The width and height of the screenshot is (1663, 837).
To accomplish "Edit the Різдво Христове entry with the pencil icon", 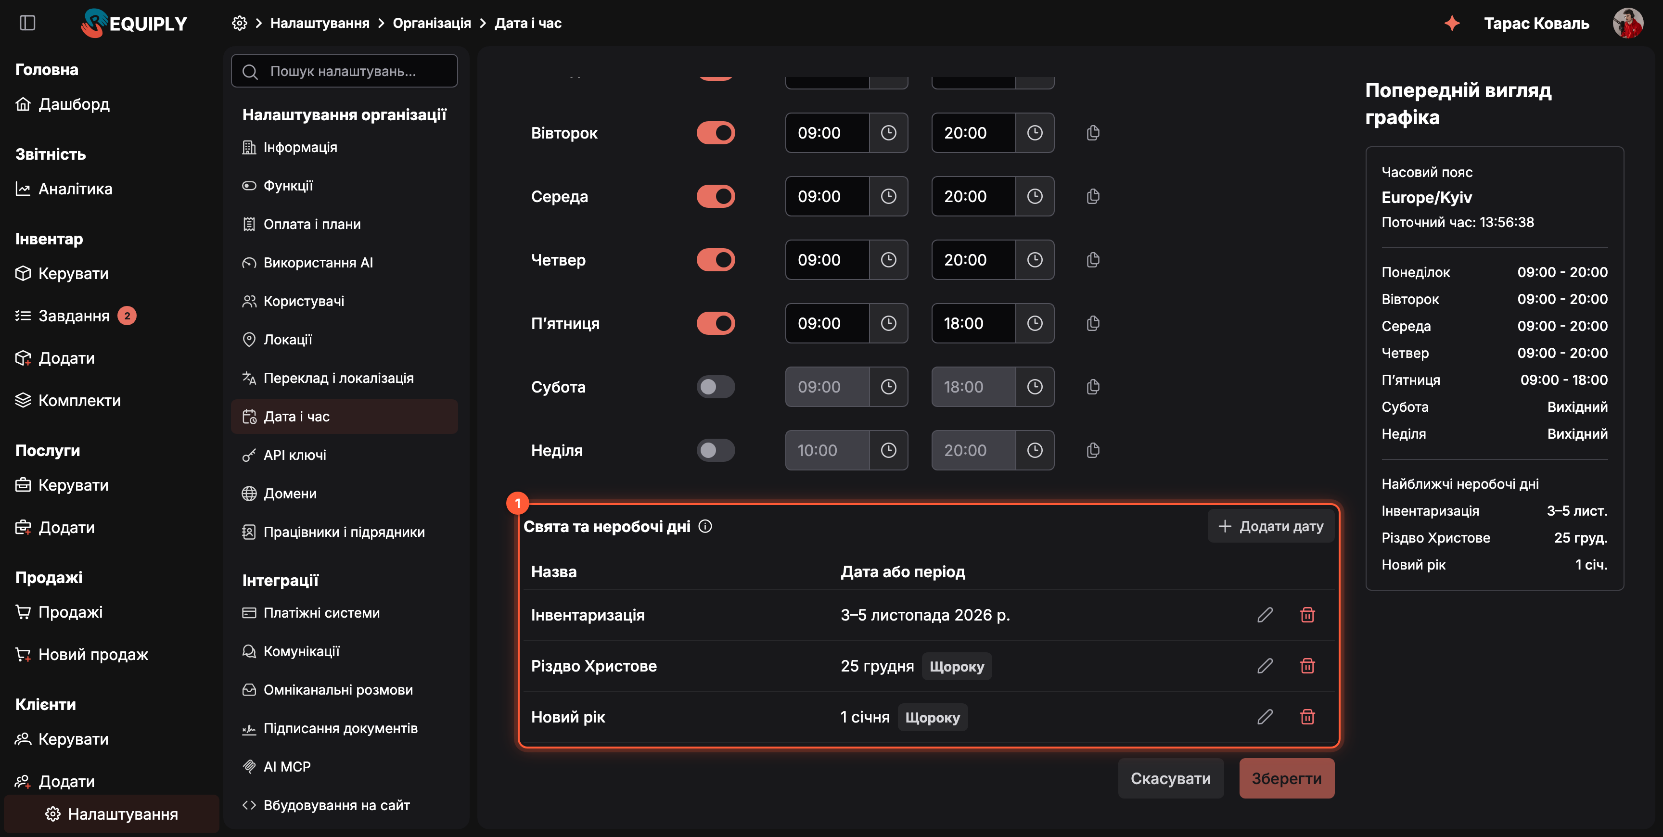I will (x=1265, y=666).
